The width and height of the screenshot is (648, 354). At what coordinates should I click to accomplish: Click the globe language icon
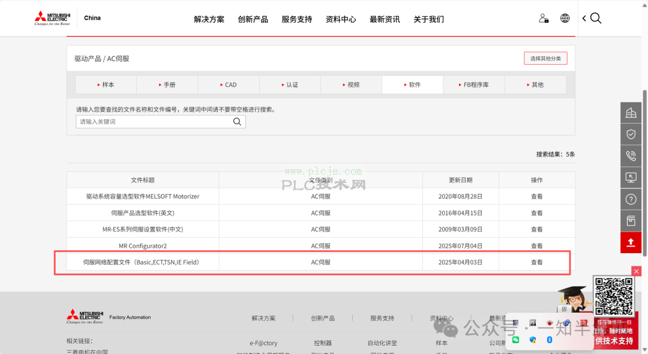(x=565, y=18)
